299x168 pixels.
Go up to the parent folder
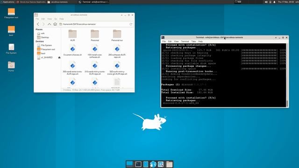coord(49,24)
